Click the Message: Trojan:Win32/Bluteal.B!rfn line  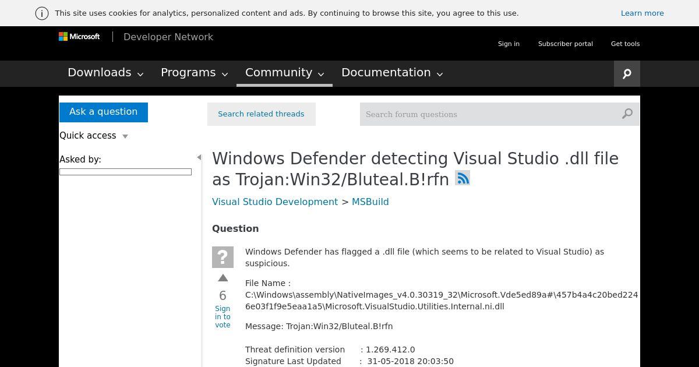click(319, 326)
